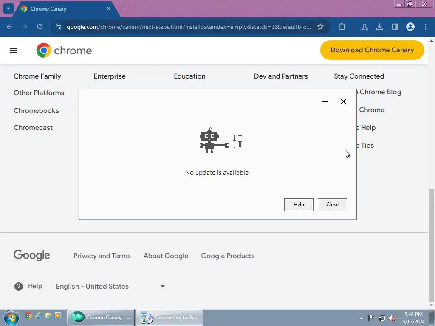The width and height of the screenshot is (435, 326).
Task: Open the hamburger navigation menu
Action: click(14, 51)
